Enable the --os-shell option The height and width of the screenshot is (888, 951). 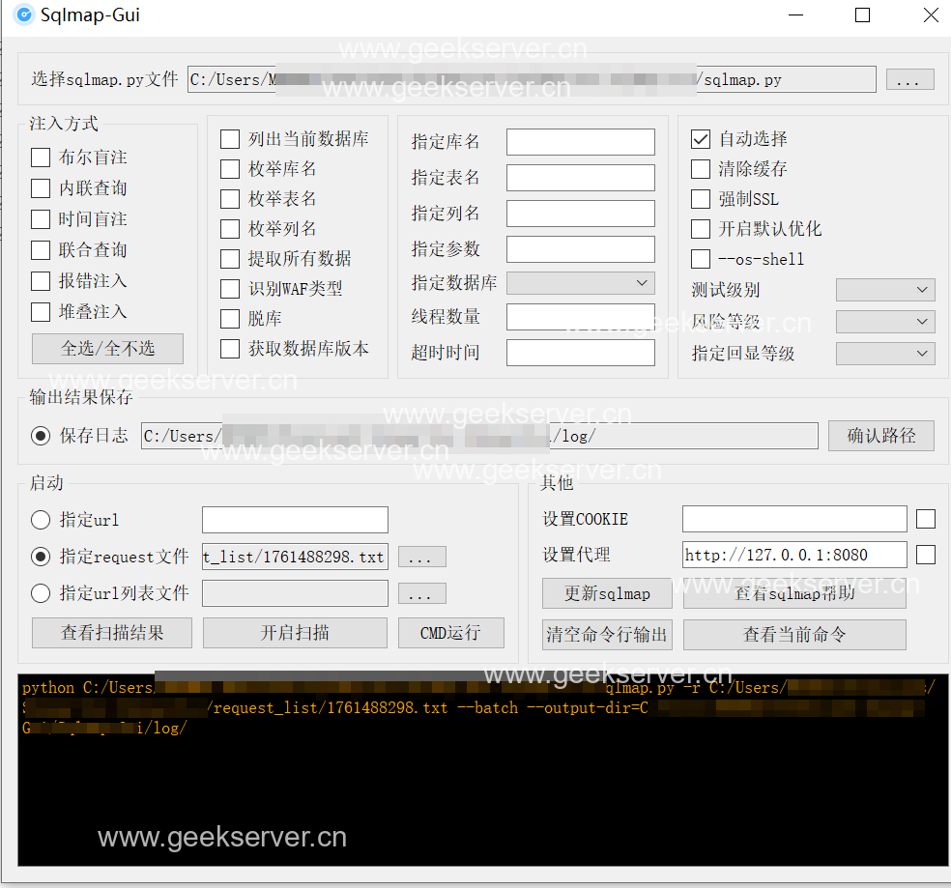tap(701, 259)
